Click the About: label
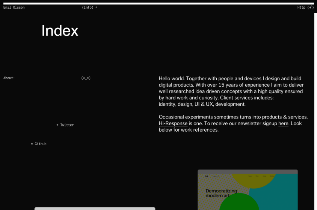 [9, 78]
